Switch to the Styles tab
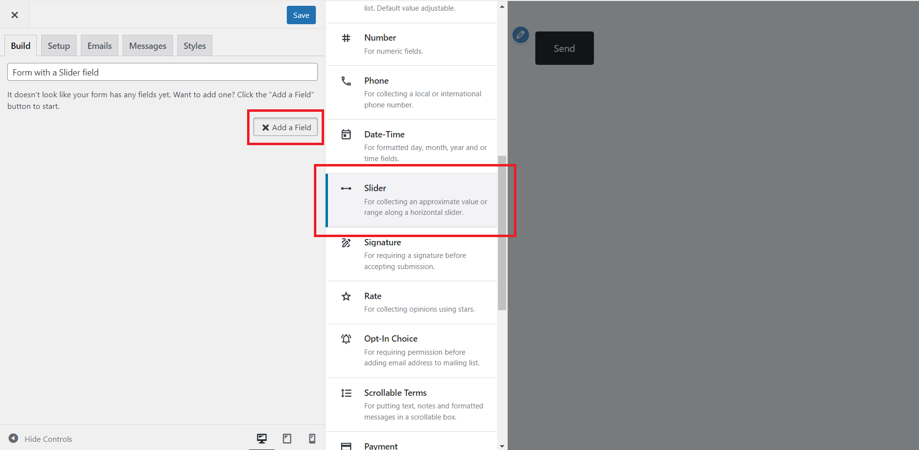 (194, 45)
